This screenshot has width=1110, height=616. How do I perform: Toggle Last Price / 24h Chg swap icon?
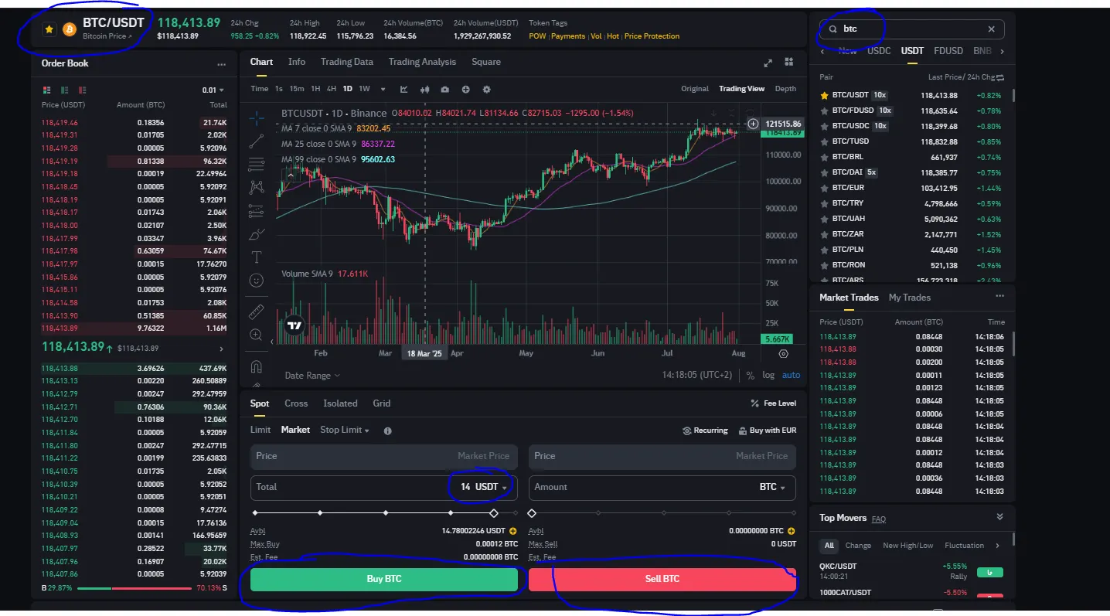(1001, 77)
